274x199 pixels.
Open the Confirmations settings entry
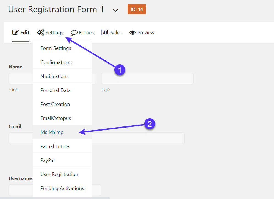coord(56,62)
